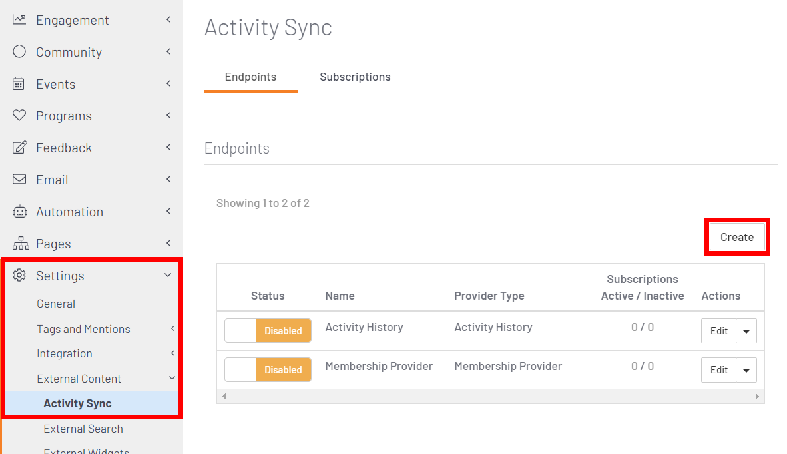
Task: Collapse the Settings menu chevron
Action: pos(168,276)
